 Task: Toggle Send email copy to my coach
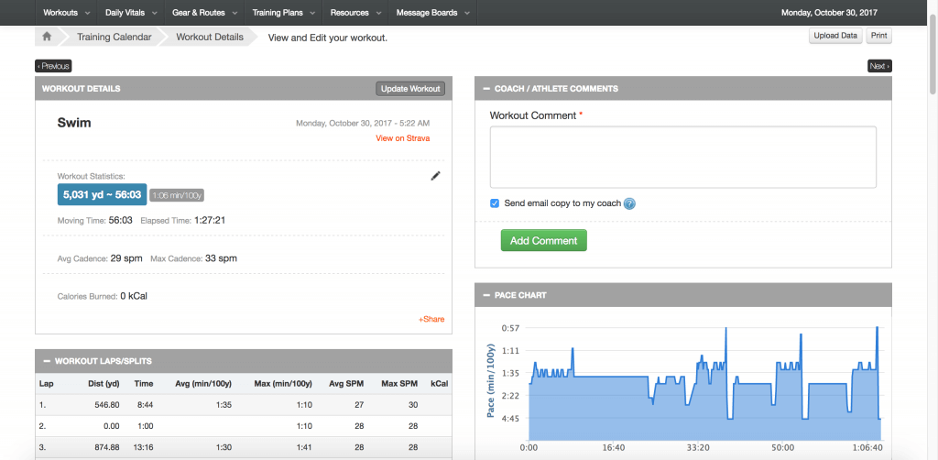[495, 203]
